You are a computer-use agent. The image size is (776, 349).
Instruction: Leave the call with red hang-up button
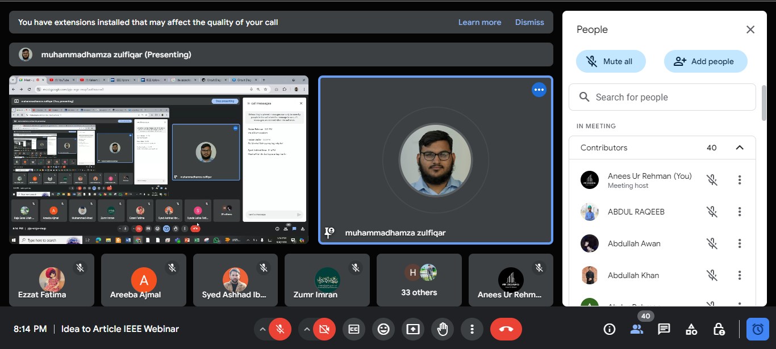click(x=506, y=329)
